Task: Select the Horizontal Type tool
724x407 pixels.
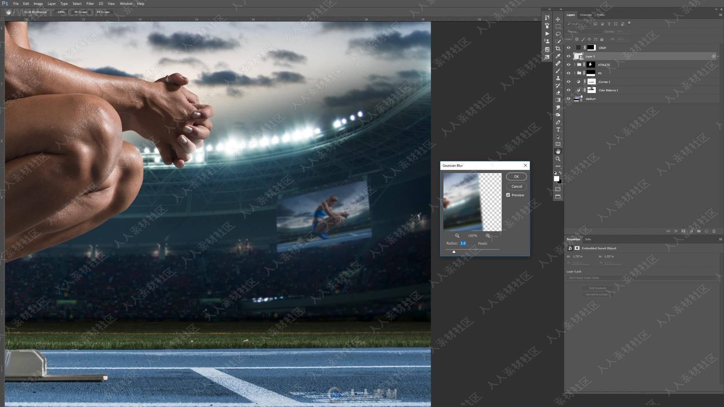Action: tap(558, 129)
